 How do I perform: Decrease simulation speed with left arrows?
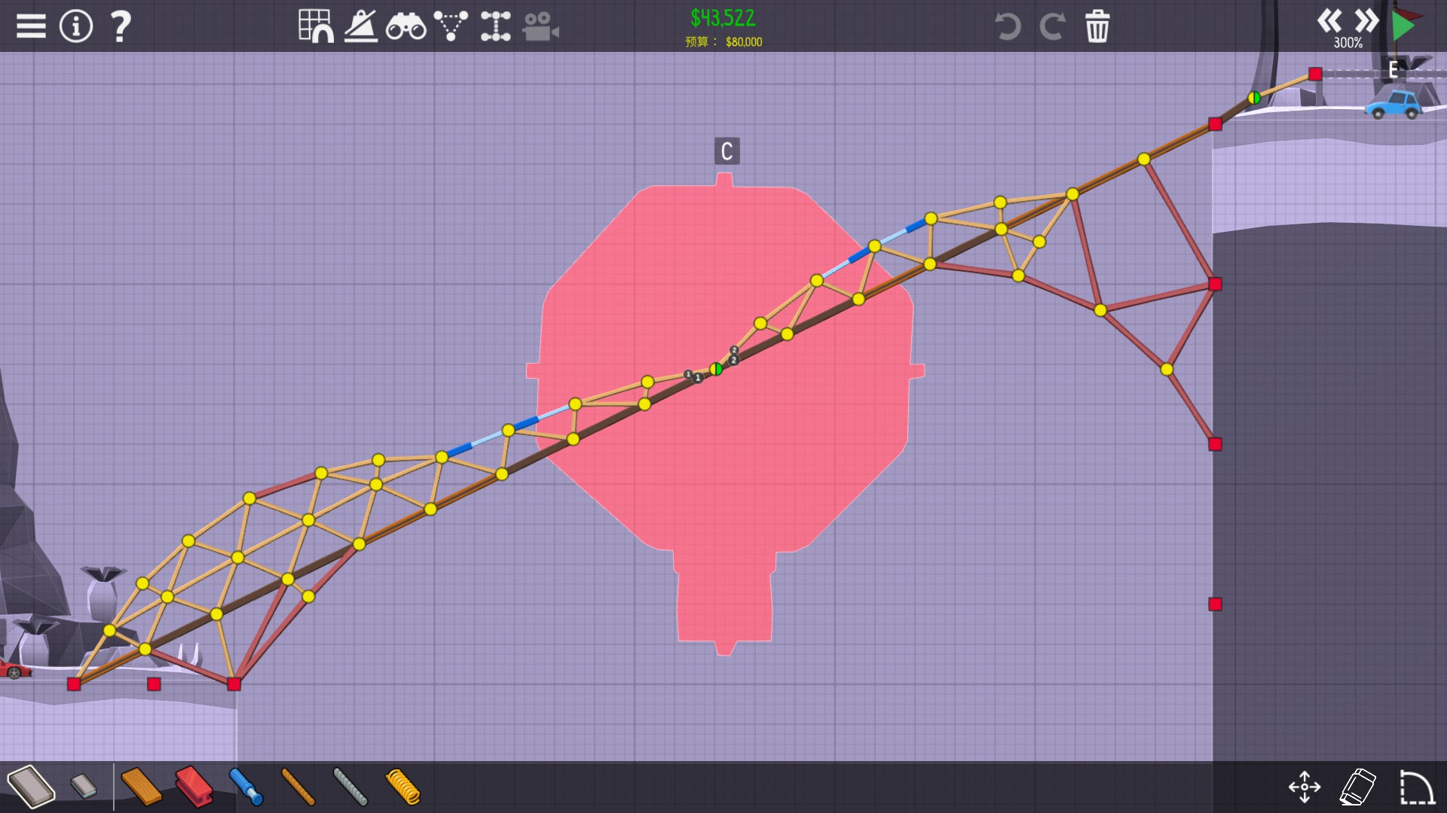tap(1329, 20)
